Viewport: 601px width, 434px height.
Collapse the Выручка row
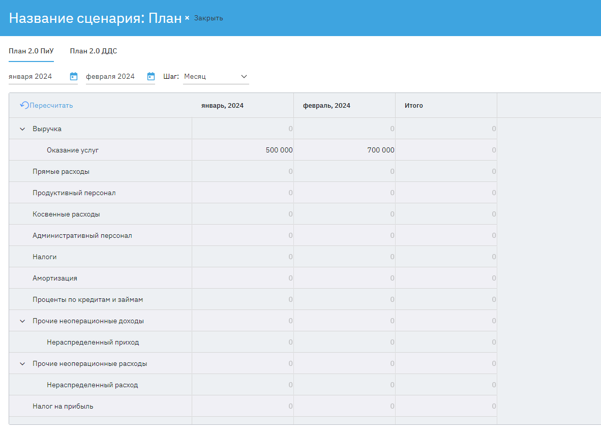tap(22, 129)
